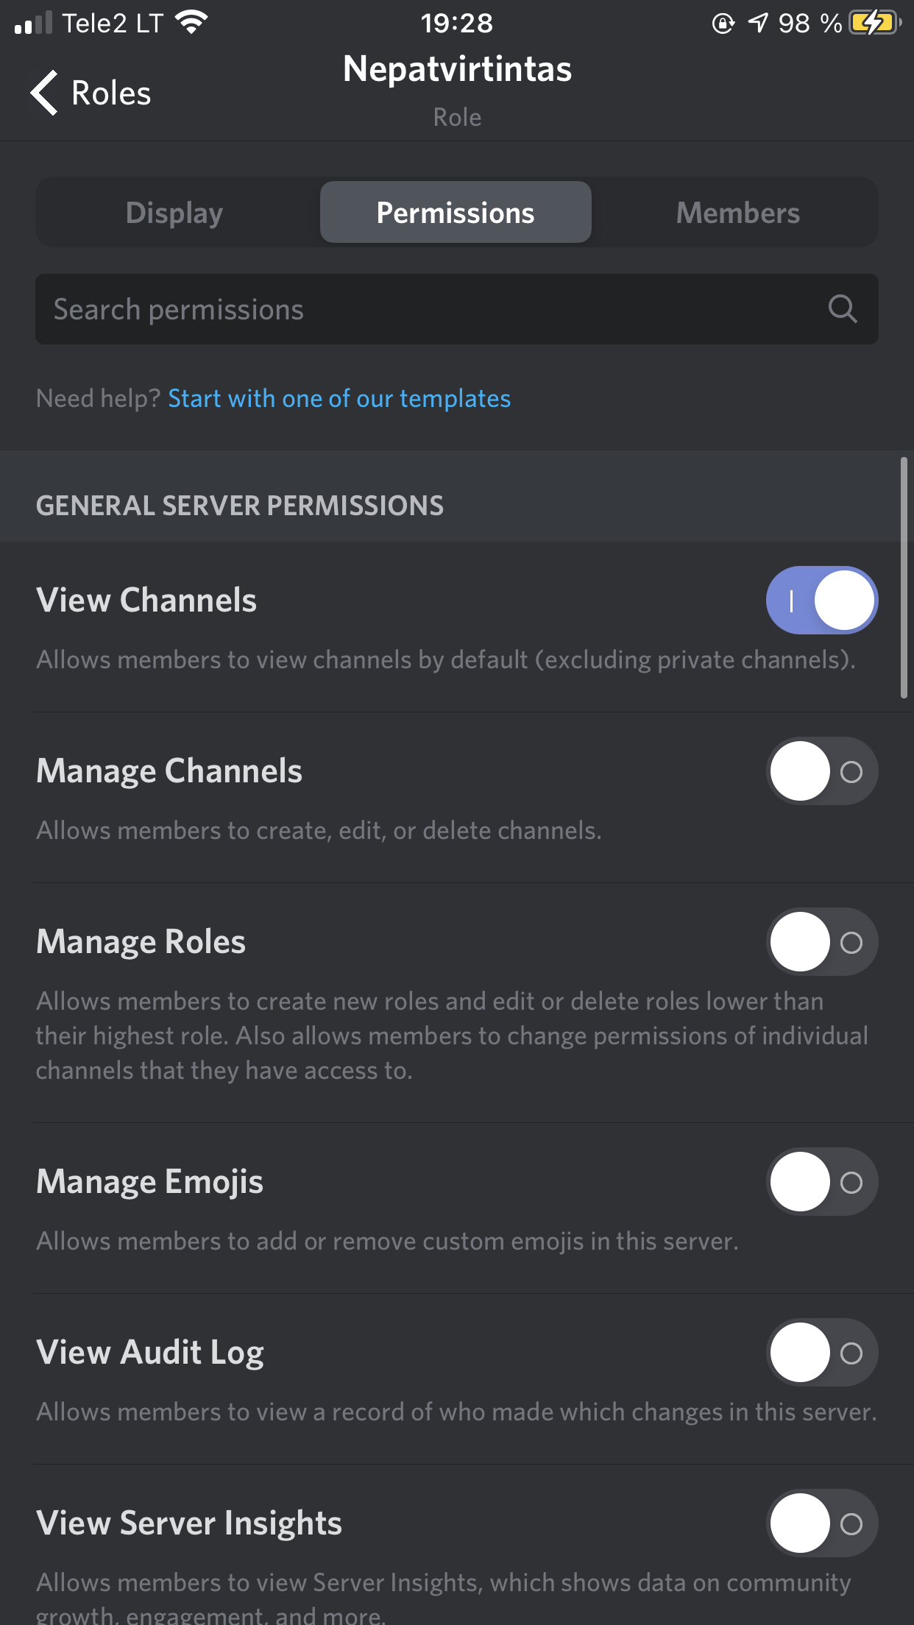914x1625 pixels.
Task: Switch to the Display tab
Action: 174,213
